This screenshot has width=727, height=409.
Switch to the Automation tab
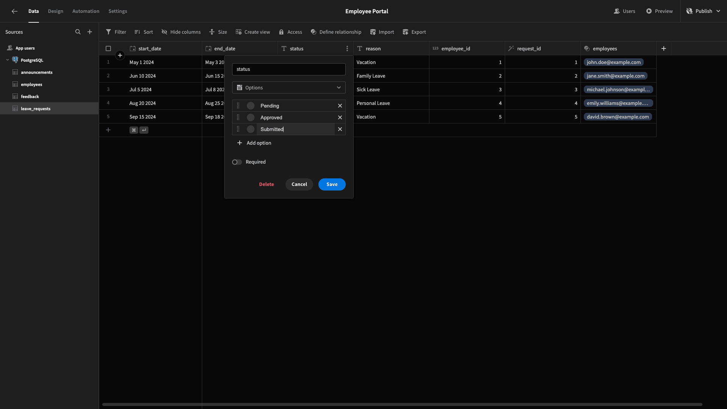(86, 11)
